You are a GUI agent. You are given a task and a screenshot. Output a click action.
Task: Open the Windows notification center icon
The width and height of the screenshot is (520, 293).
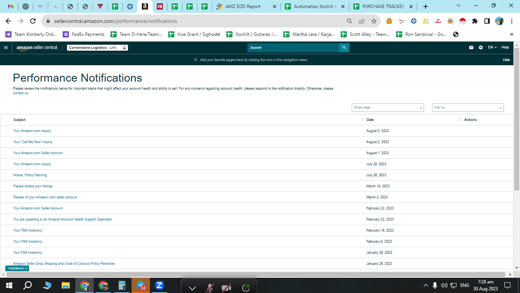[x=507, y=285]
